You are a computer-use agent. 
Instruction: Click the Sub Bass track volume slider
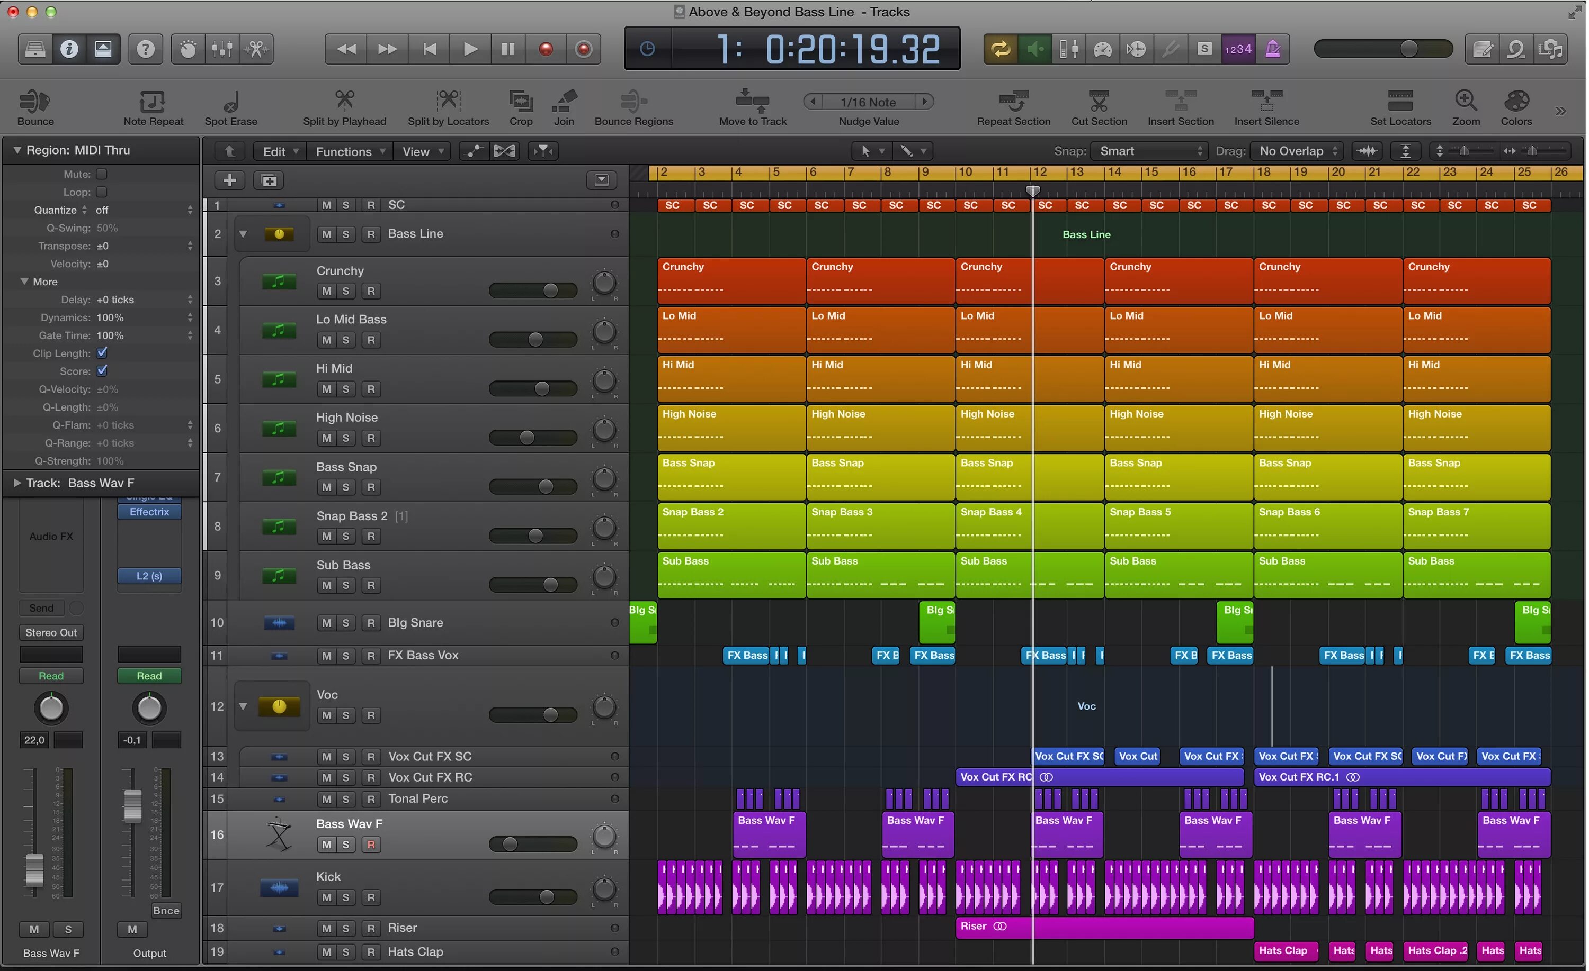point(533,584)
